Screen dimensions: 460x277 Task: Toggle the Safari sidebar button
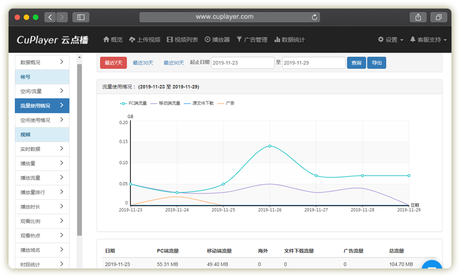coord(80,17)
